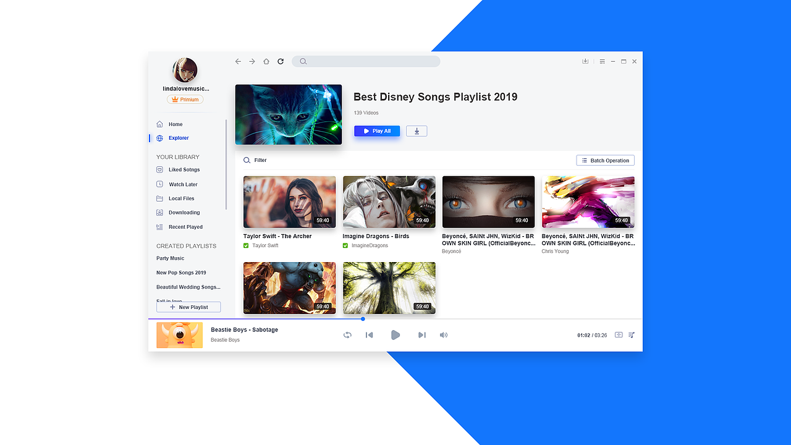This screenshot has width=791, height=445.
Task: Click the playlist cat cover image
Action: (289, 114)
